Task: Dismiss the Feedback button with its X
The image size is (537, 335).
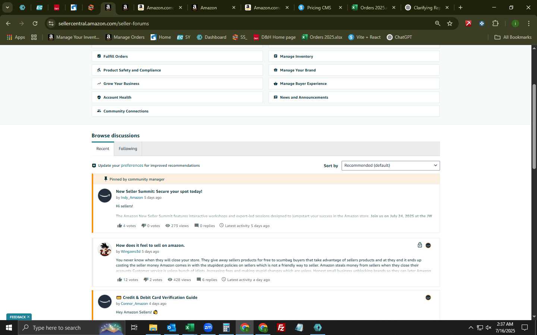Action: tap(28, 317)
